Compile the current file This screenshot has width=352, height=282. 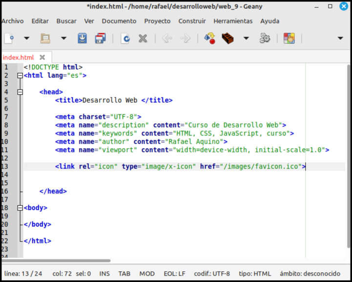click(209, 38)
